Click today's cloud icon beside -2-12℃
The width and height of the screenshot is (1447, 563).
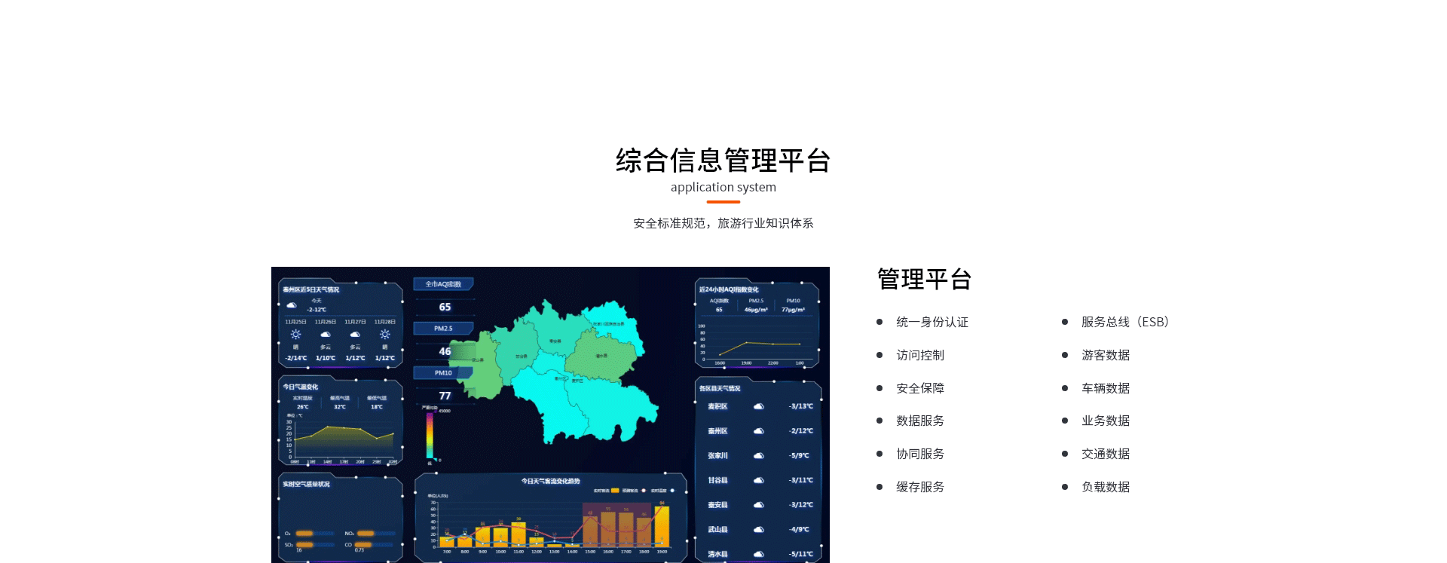click(292, 305)
